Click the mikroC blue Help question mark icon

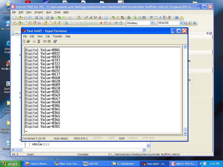[177, 18]
